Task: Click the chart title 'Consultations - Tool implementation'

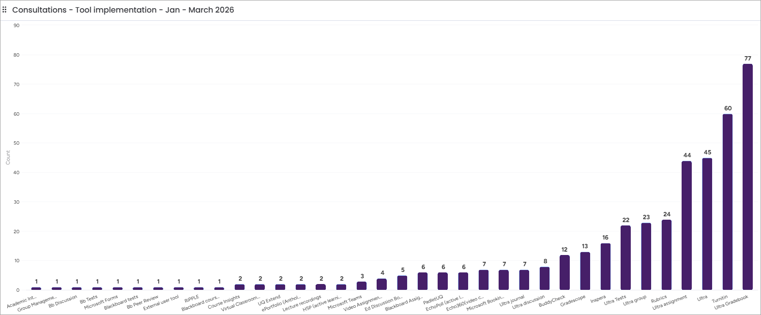Action: tap(123, 10)
